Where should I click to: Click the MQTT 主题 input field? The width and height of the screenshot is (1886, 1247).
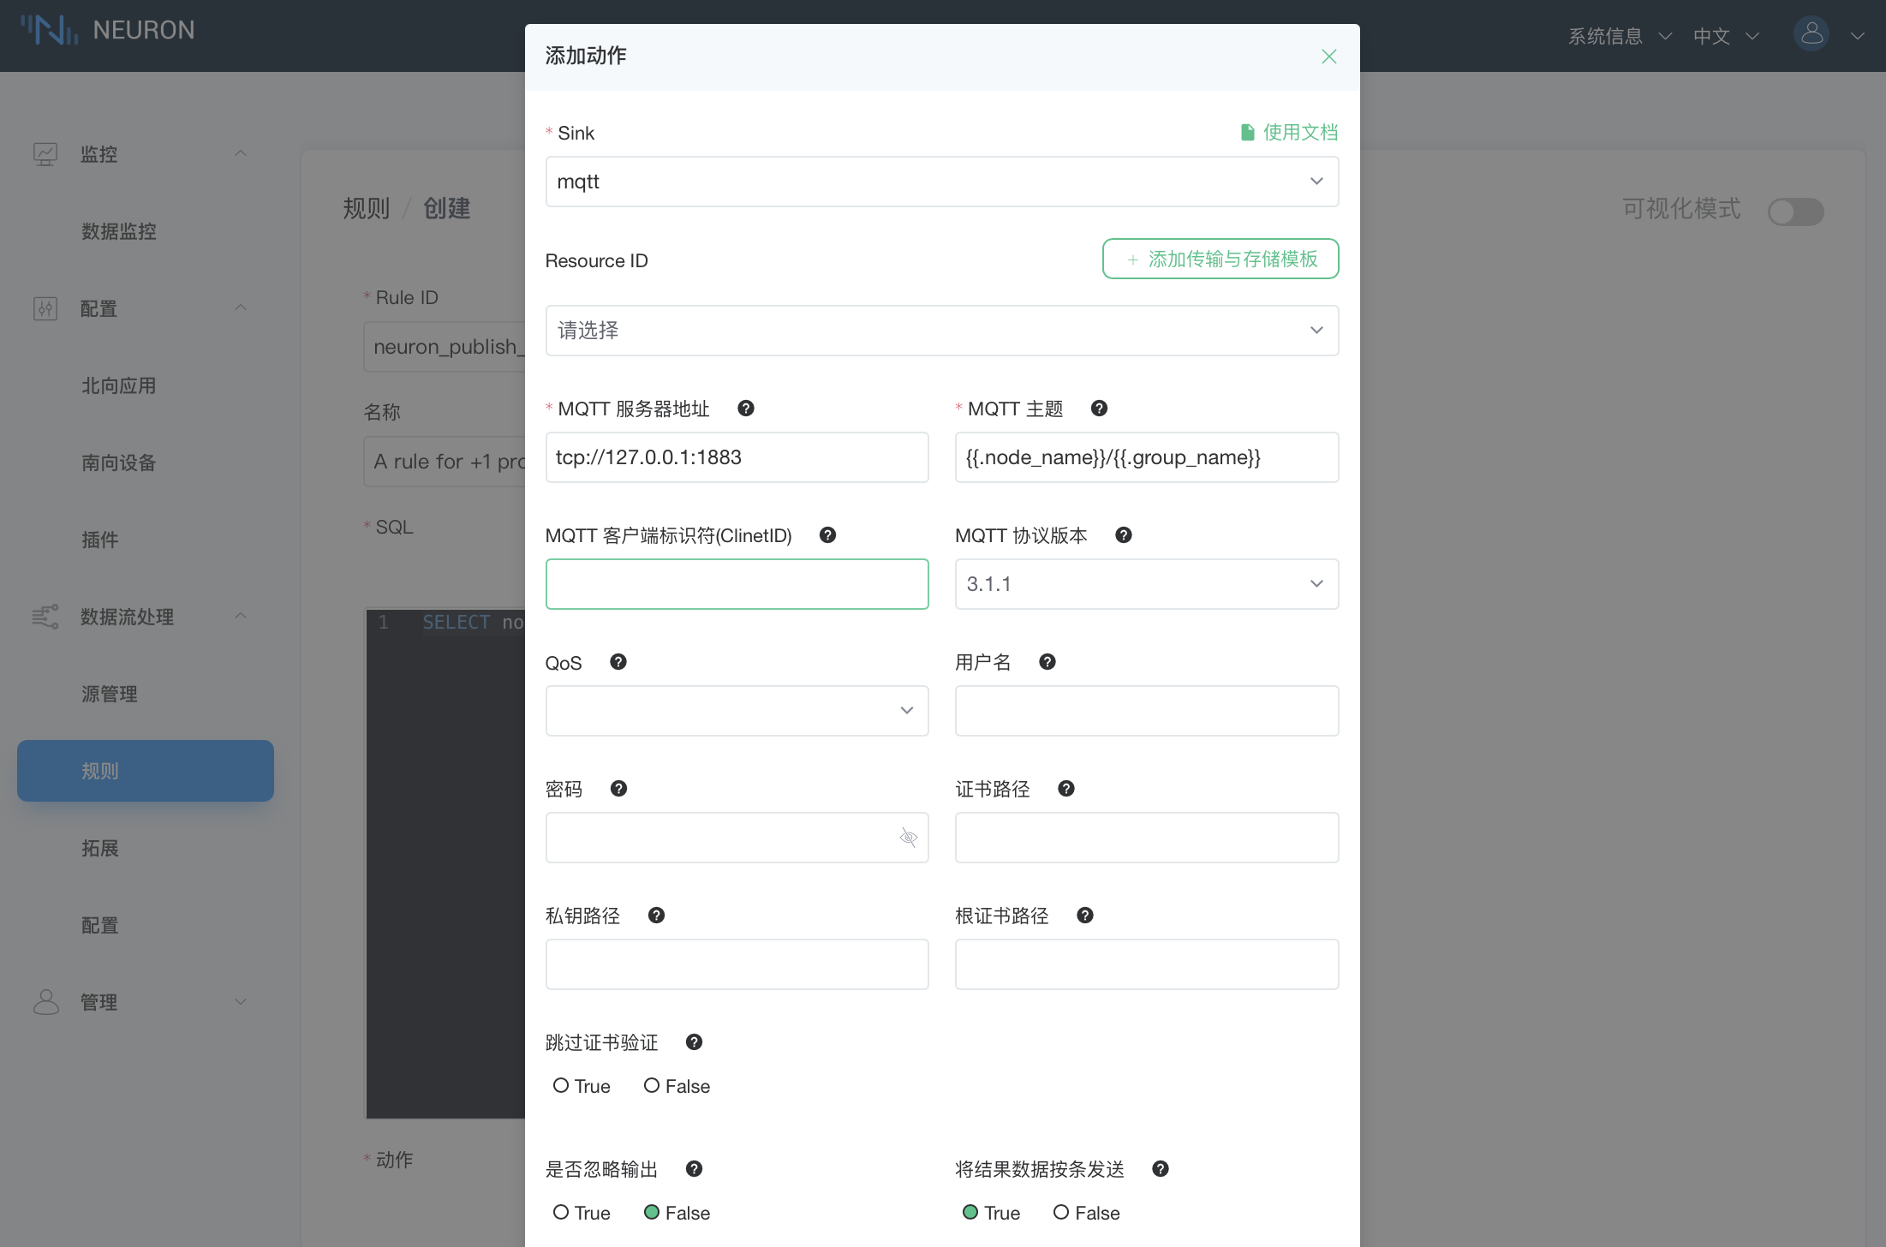tap(1146, 457)
